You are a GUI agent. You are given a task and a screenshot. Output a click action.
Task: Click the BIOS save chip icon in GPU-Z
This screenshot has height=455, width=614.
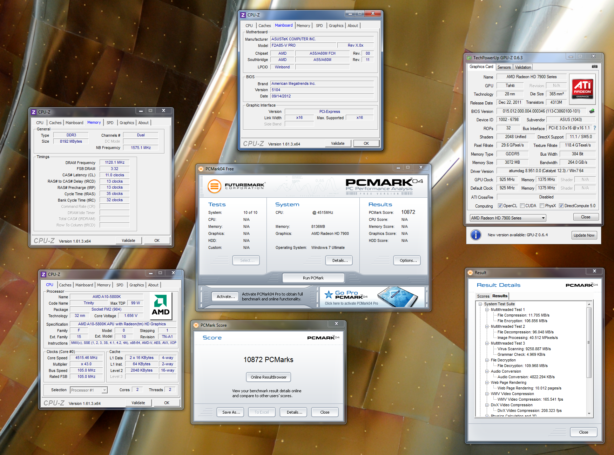tap(592, 111)
